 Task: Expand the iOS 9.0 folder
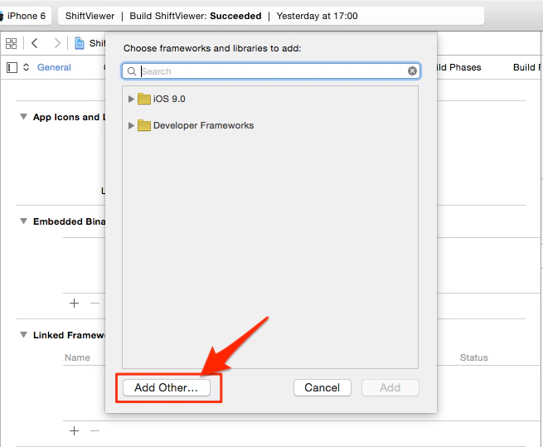131,99
